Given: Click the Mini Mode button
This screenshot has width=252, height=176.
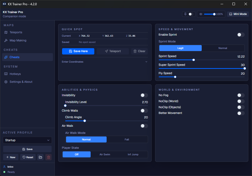Looking at the screenshot, I should tap(238, 14).
